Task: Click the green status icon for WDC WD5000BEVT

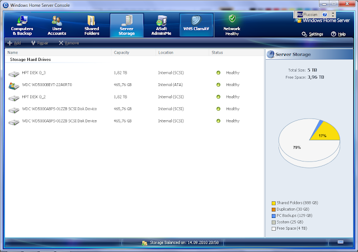Action: pyautogui.click(x=218, y=85)
